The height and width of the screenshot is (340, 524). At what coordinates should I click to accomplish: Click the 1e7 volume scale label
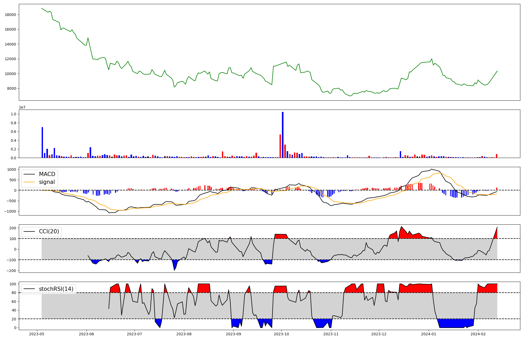(x=22, y=107)
